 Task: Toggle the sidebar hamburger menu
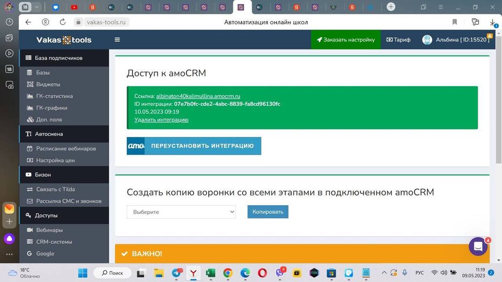click(x=117, y=39)
